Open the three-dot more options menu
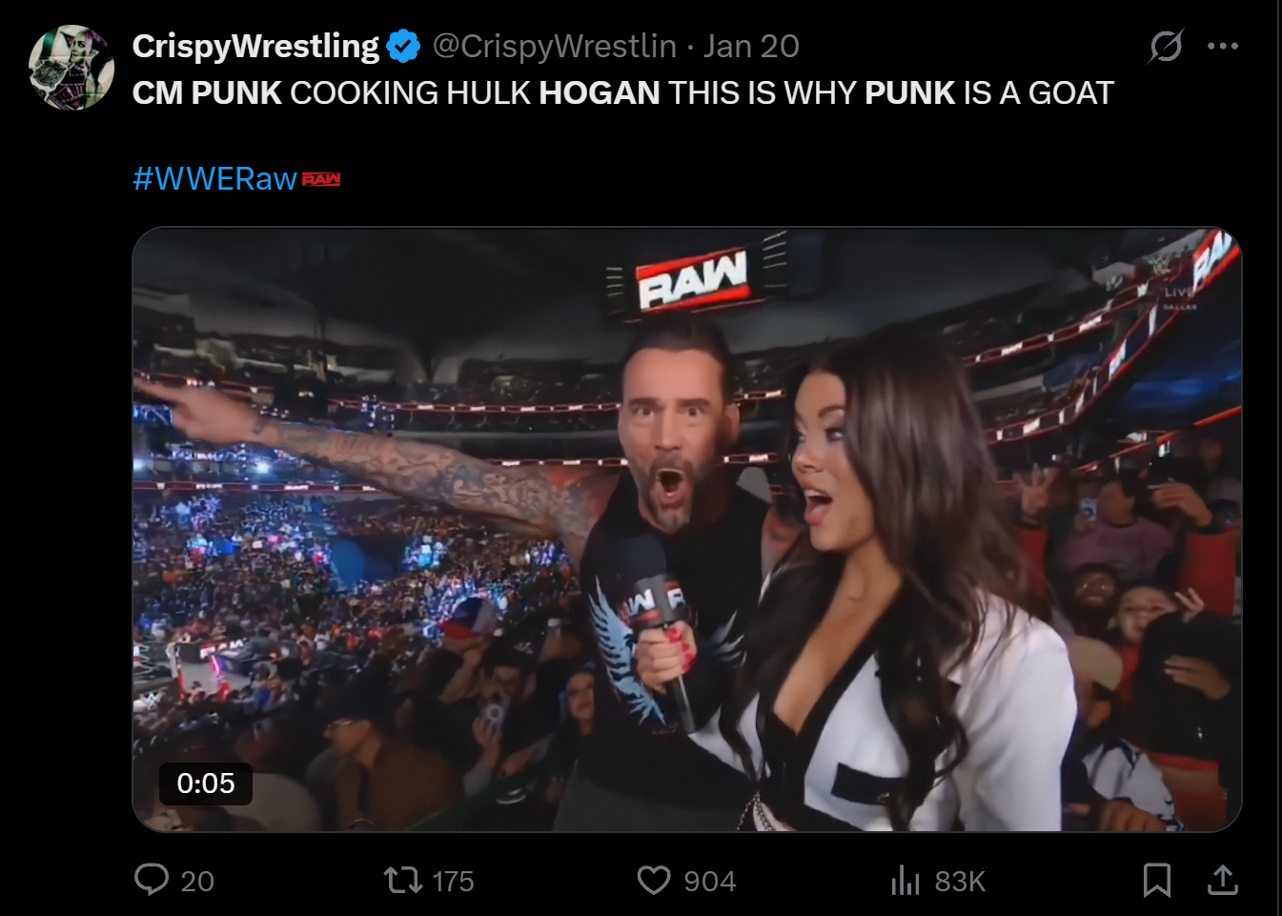 (1223, 46)
